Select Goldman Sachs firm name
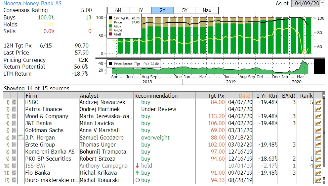 click(x=44, y=130)
